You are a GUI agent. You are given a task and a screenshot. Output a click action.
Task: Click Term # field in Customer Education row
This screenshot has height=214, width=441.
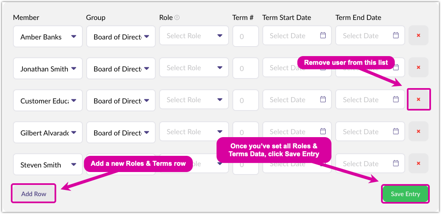tap(242, 100)
